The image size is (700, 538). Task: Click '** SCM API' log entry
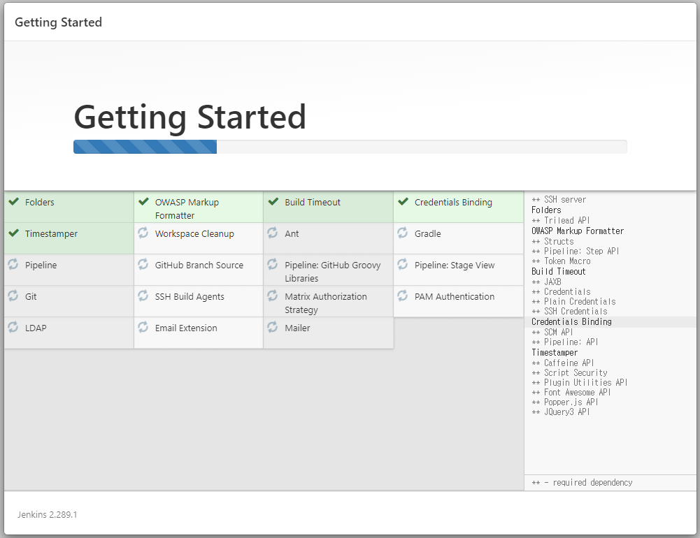tap(552, 333)
